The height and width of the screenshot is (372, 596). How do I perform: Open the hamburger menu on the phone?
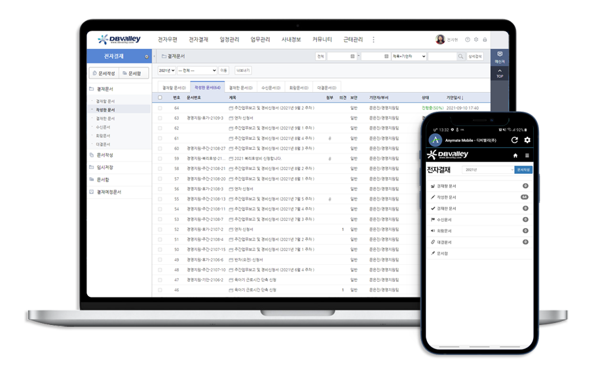pos(527,155)
